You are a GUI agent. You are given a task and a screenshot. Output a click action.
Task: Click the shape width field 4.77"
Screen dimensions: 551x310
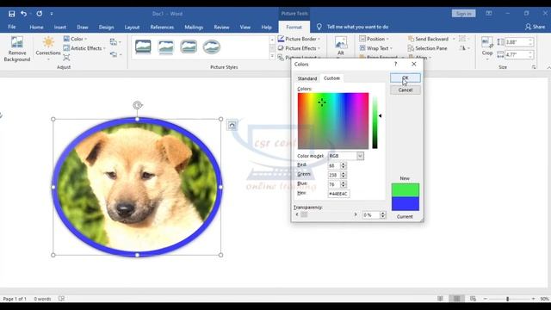click(x=519, y=54)
